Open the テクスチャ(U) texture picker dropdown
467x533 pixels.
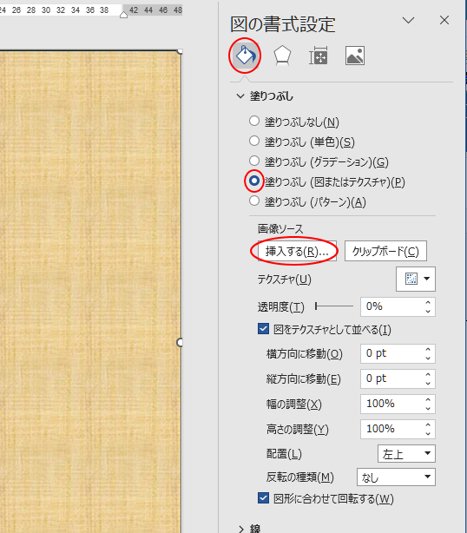[x=415, y=279]
